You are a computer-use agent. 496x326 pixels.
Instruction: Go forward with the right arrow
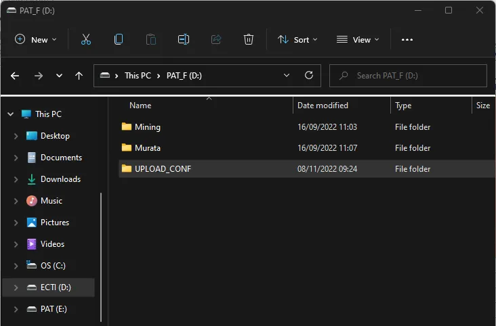39,76
